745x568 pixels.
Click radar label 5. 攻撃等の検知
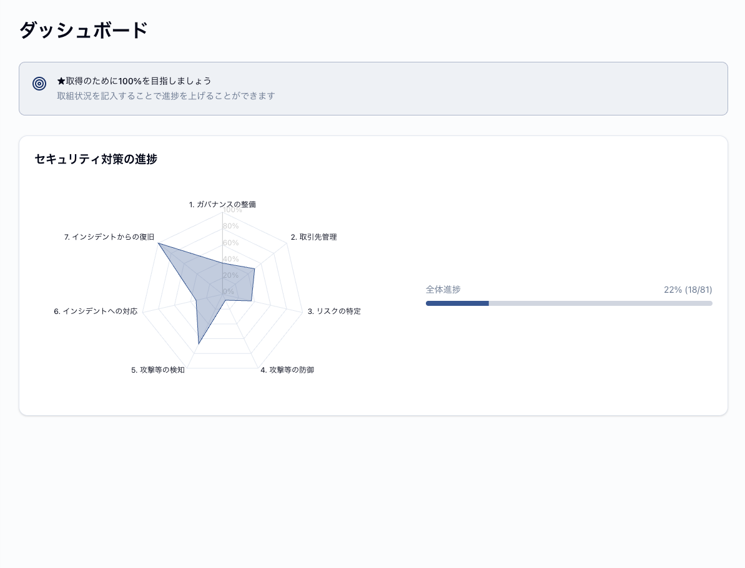click(x=158, y=370)
